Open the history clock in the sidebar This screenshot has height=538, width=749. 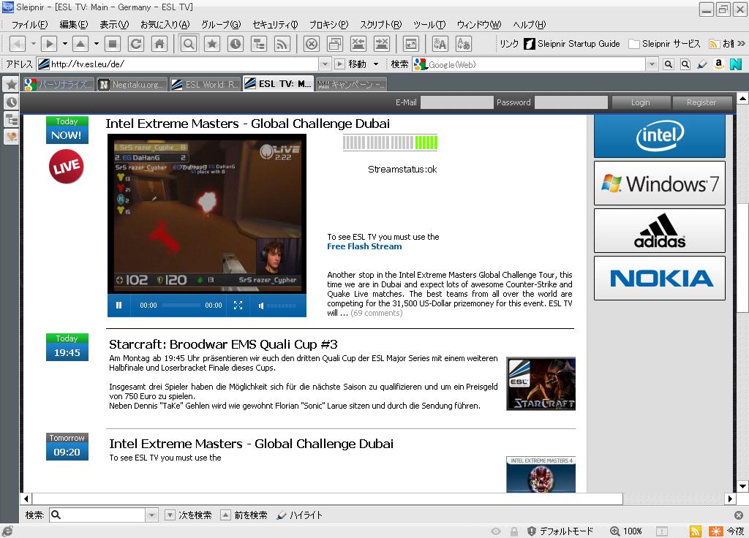pyautogui.click(x=12, y=102)
